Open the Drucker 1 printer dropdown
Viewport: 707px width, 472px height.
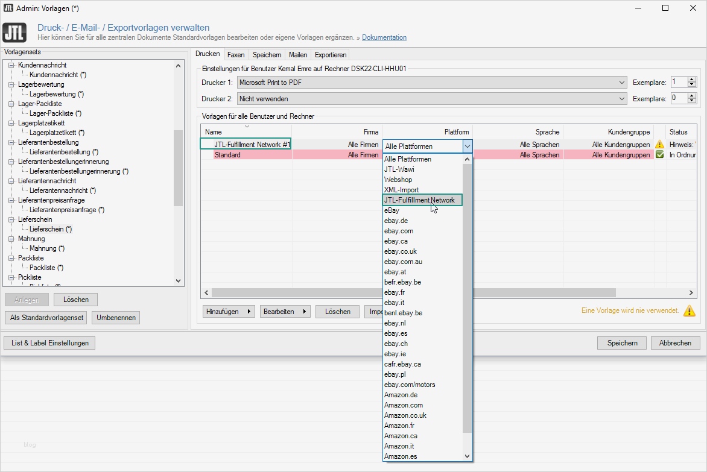622,82
